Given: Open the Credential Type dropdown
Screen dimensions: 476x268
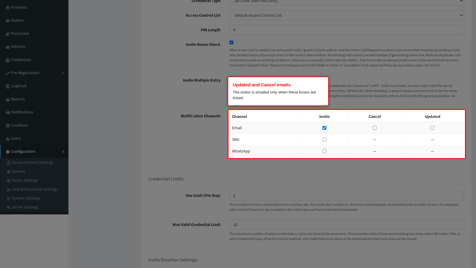Looking at the screenshot, I should (347, 2).
